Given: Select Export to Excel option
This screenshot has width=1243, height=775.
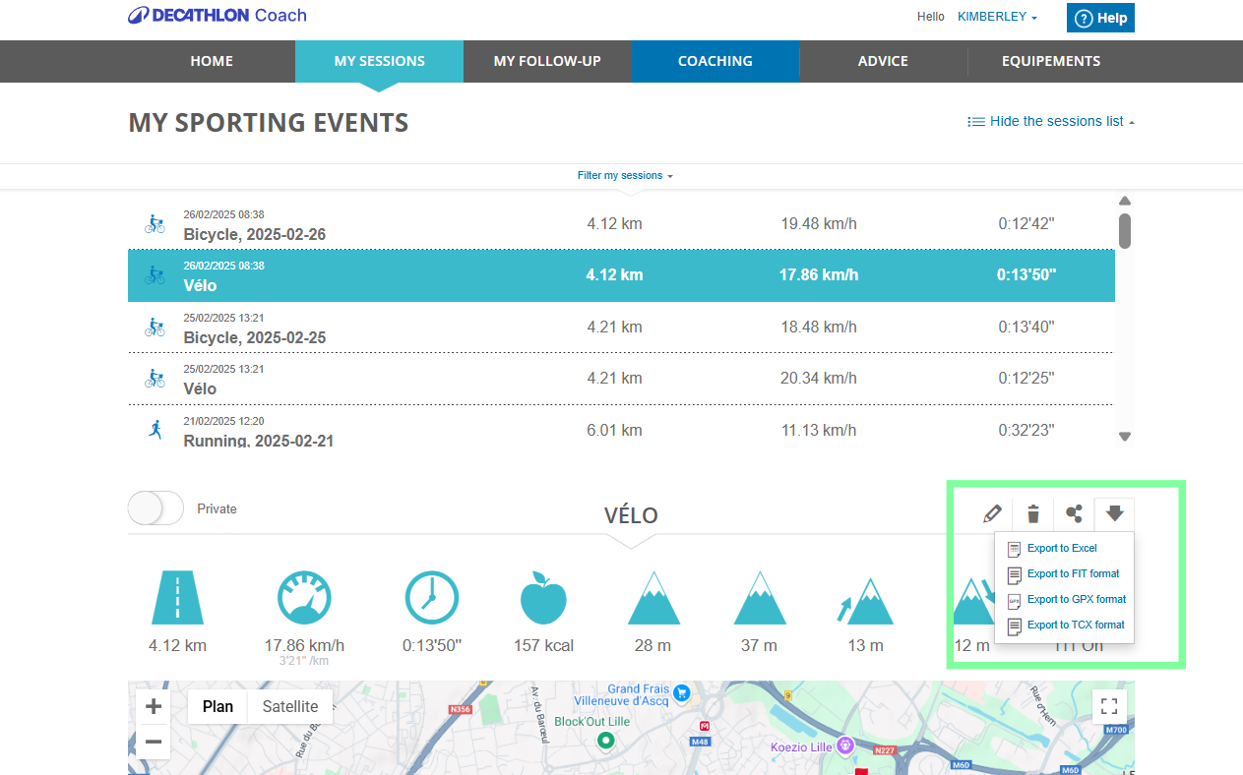Looking at the screenshot, I should (1061, 548).
